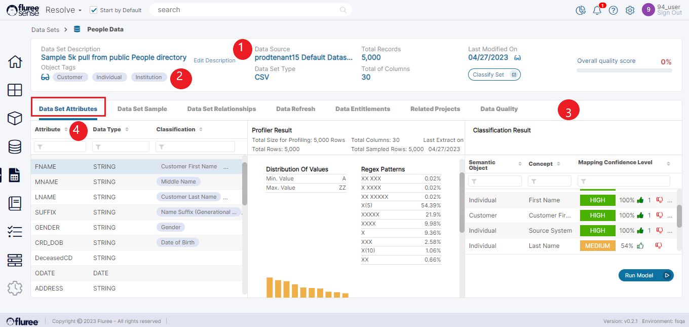689x327 pixels.
Task: Switch to the Data Set Sample tab
Action: (x=142, y=109)
